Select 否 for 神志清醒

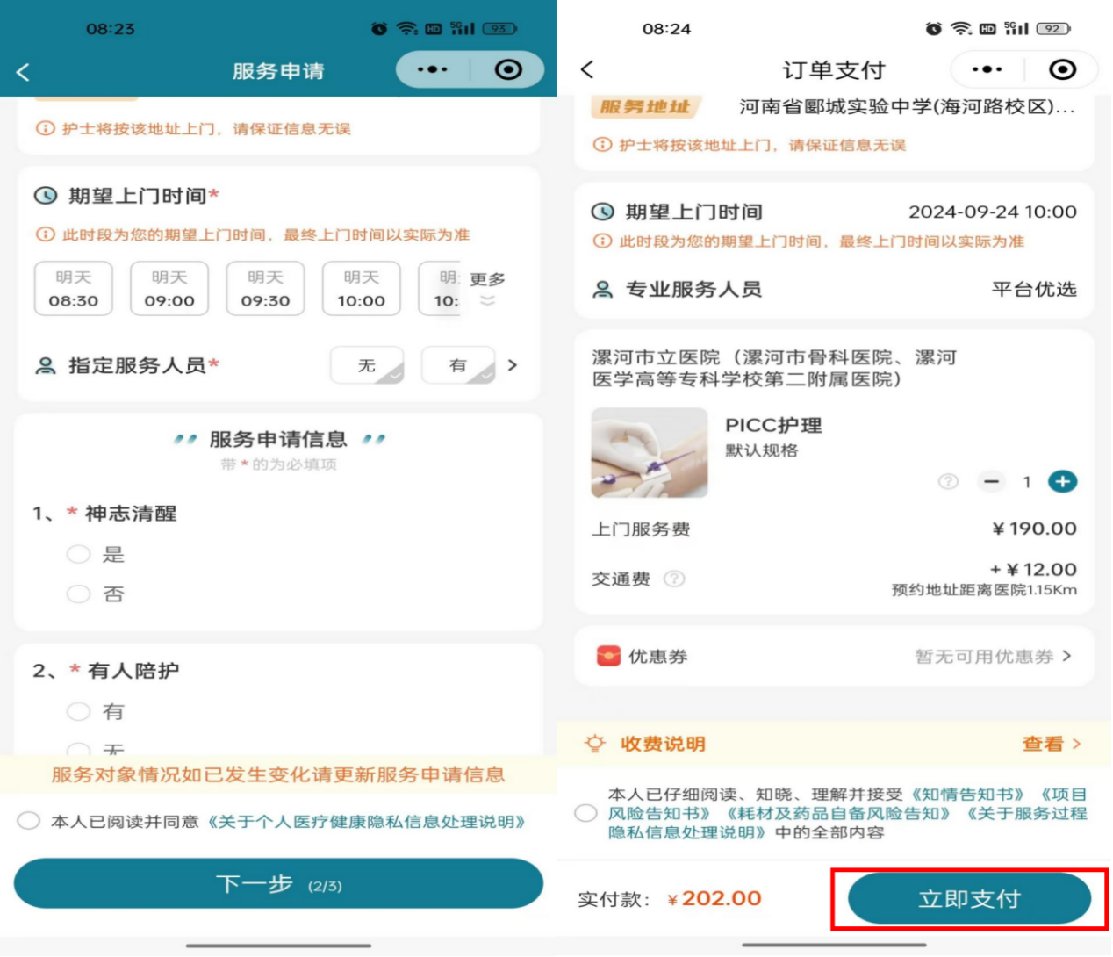tap(79, 594)
